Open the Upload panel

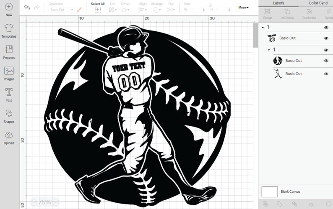click(9, 138)
